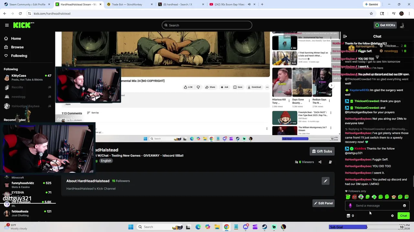Open the English language tag
The height and width of the screenshot is (232, 414).
(106, 161)
